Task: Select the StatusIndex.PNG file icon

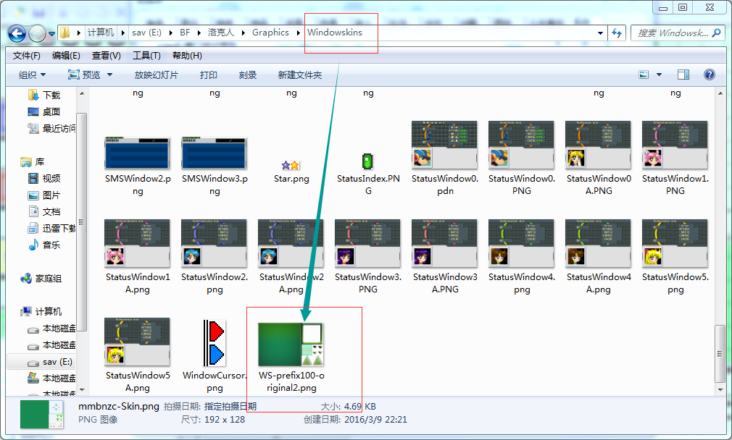Action: coord(368,161)
